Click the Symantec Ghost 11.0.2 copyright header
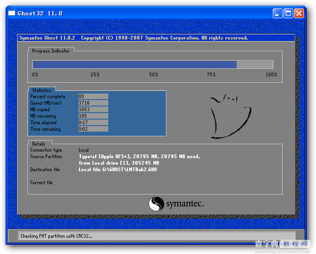 click(133, 38)
